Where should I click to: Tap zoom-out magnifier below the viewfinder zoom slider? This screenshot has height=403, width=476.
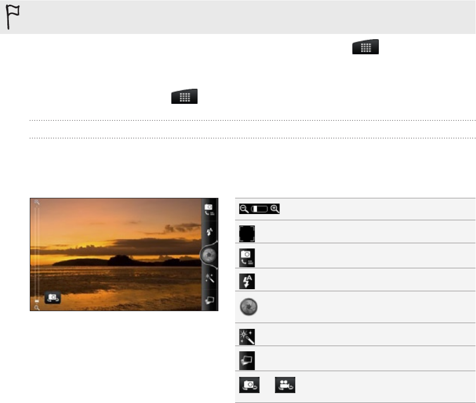click(x=37, y=308)
